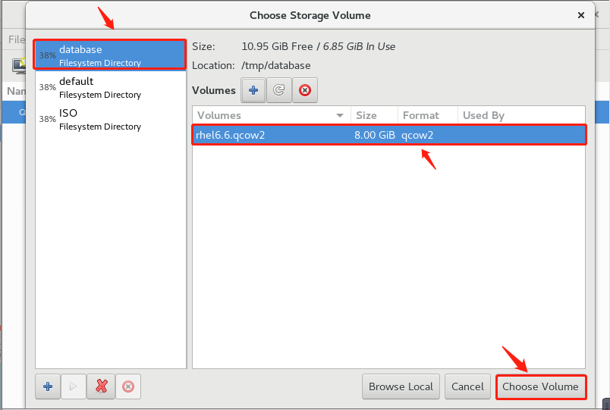610x410 pixels.
Task: Click the Browse Local button
Action: click(x=401, y=387)
